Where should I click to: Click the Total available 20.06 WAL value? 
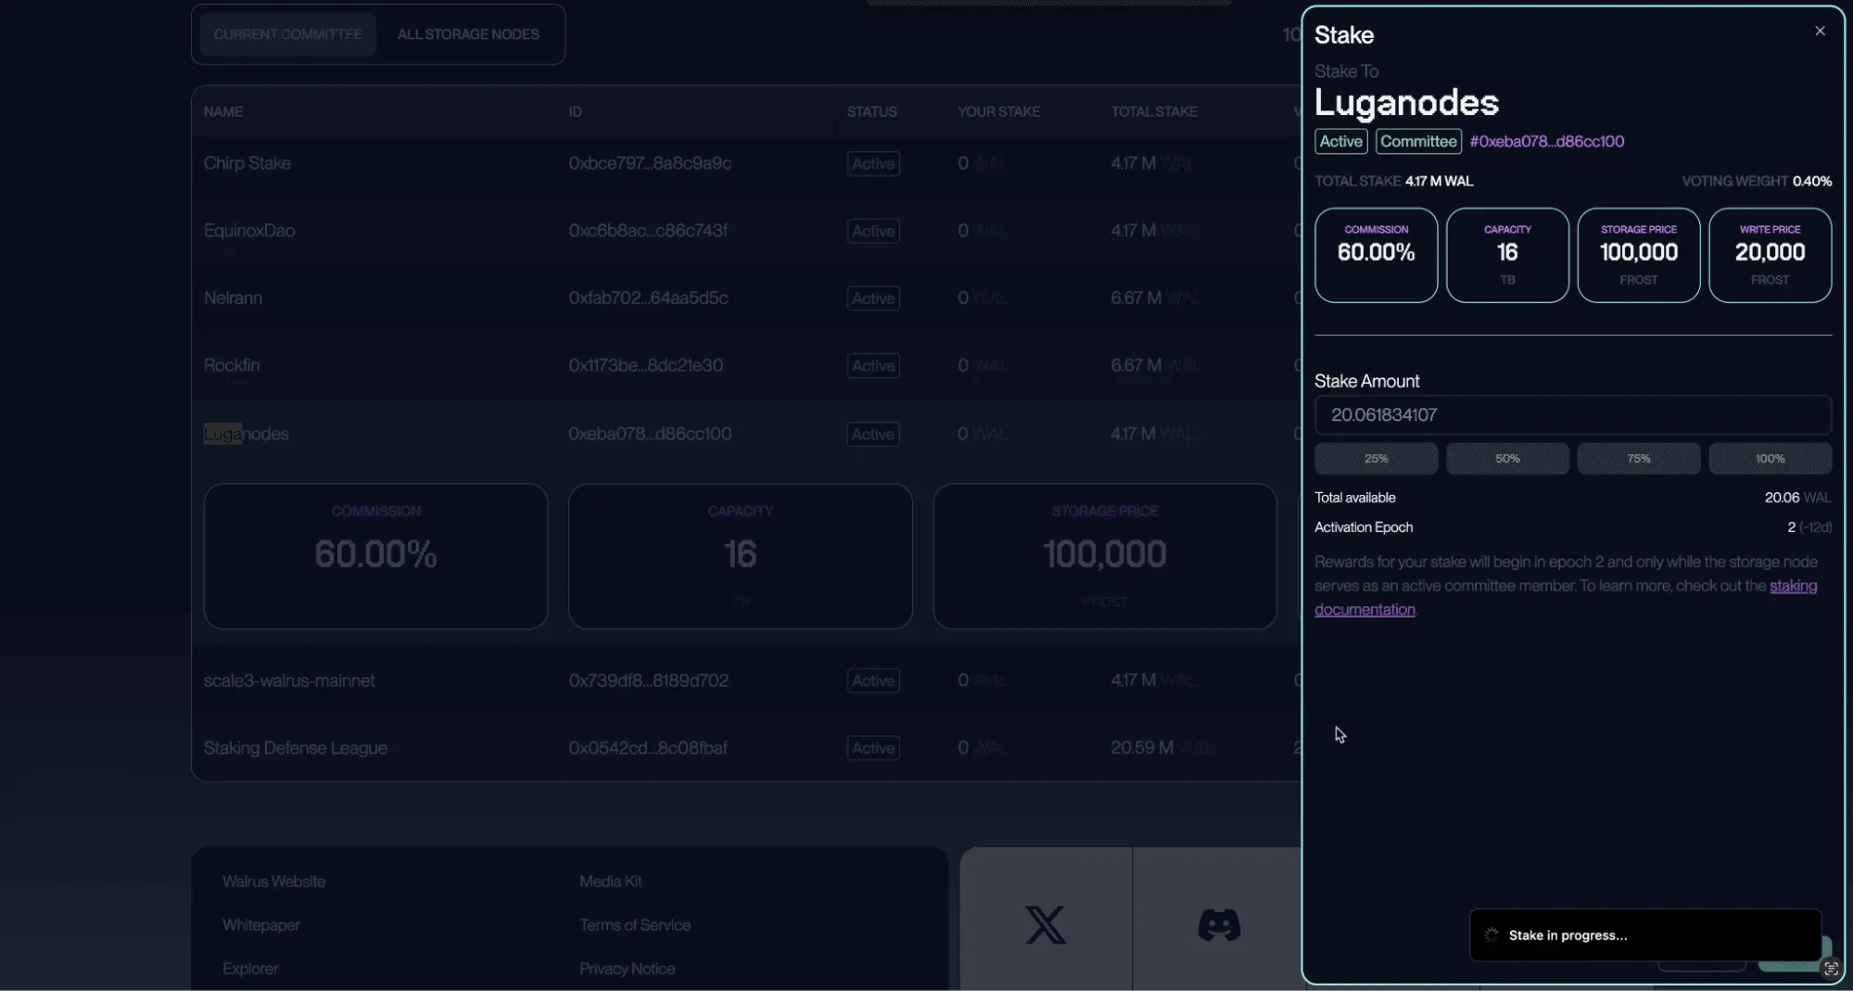point(1797,498)
